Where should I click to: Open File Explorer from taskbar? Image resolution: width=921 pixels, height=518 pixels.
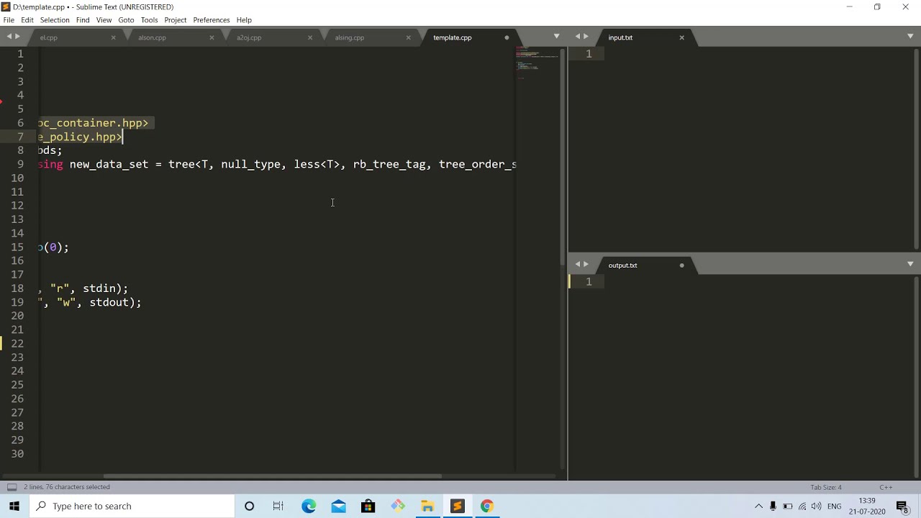pos(427,506)
